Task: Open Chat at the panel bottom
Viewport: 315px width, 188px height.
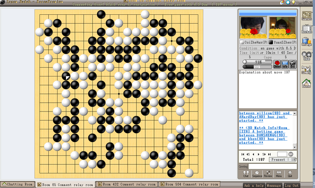Action: (246, 174)
